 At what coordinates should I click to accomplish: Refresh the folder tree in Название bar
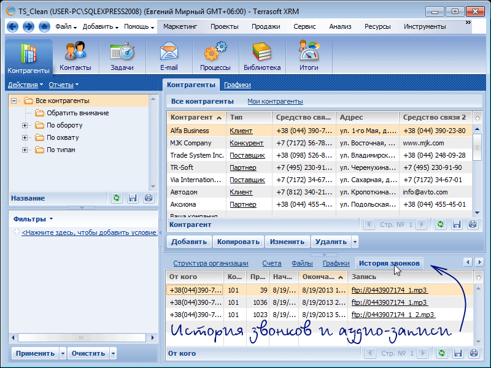click(x=117, y=198)
